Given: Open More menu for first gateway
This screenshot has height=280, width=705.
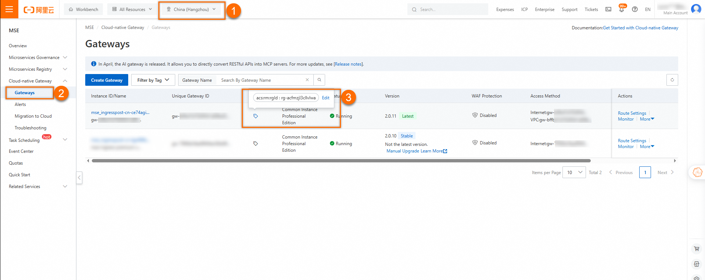Looking at the screenshot, I should tap(647, 119).
